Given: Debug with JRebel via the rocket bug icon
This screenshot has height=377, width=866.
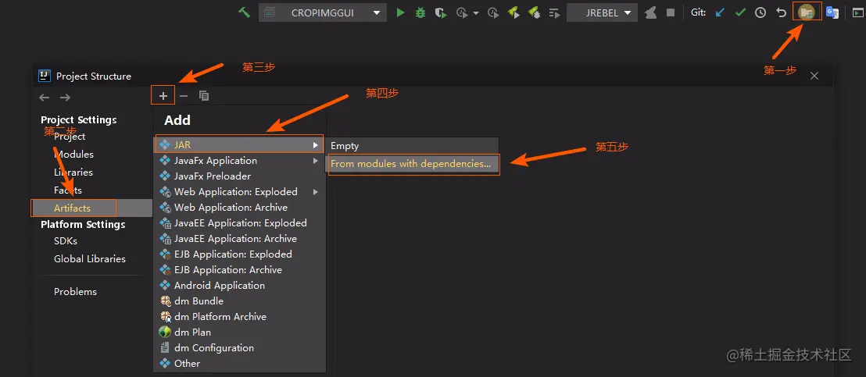Looking at the screenshot, I should [x=534, y=12].
